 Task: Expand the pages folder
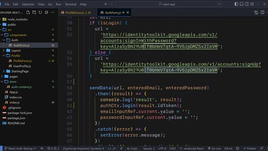[13, 76]
